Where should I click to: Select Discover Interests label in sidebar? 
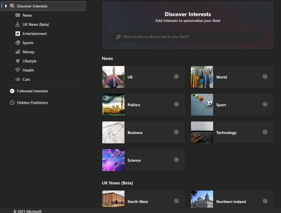(x=32, y=6)
